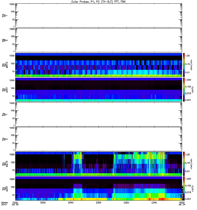Screen dimensions: 197x210
Task: Click the 'thc fbk edc12' spectrogram panel
Action: (98, 164)
